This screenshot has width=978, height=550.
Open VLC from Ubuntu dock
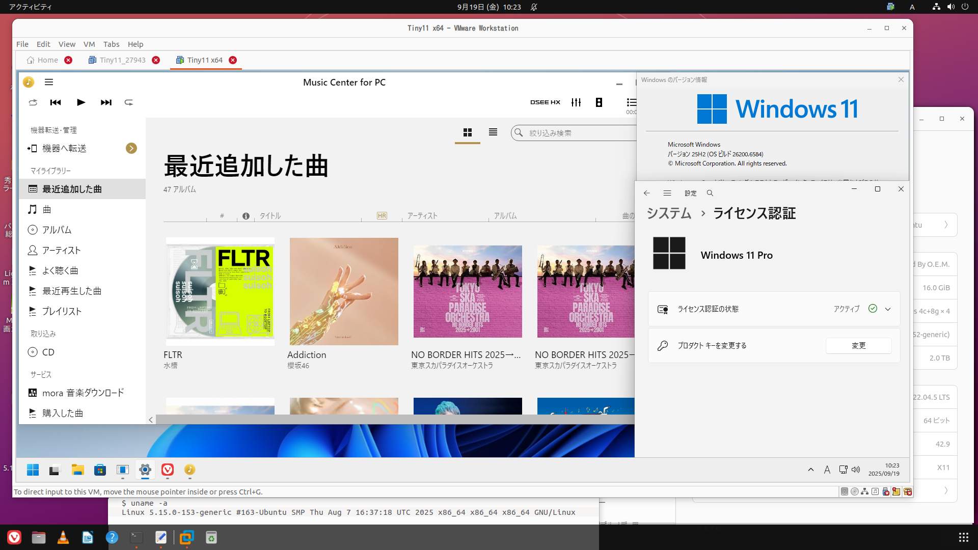[x=63, y=537]
